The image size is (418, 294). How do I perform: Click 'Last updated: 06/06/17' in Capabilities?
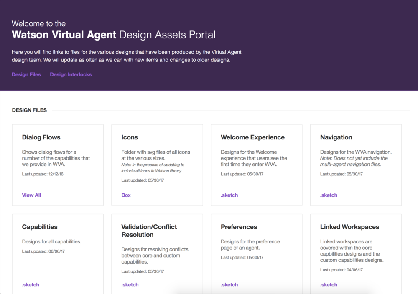pos(43,251)
